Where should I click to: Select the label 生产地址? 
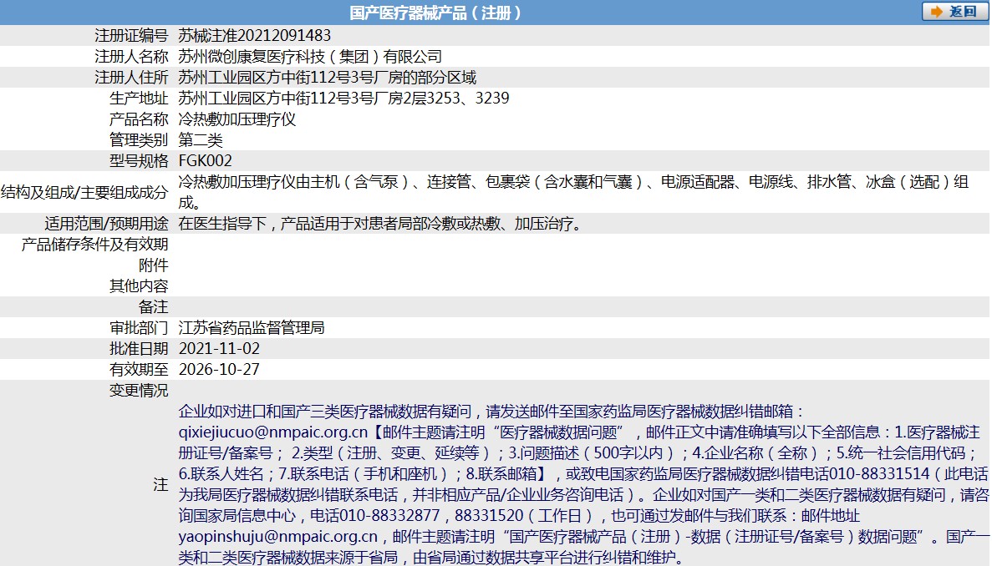pos(139,98)
